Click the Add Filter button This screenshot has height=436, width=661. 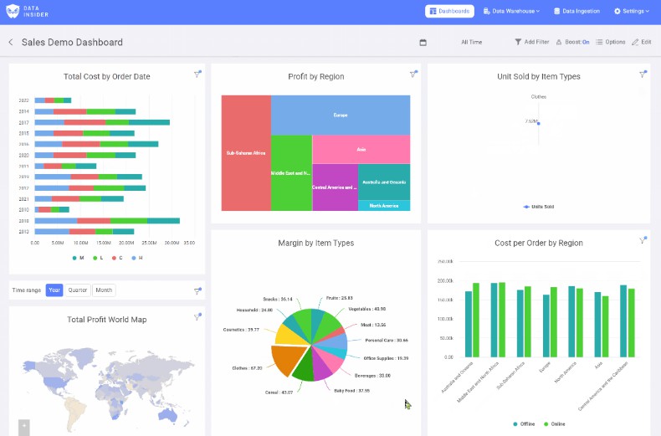[531, 42]
